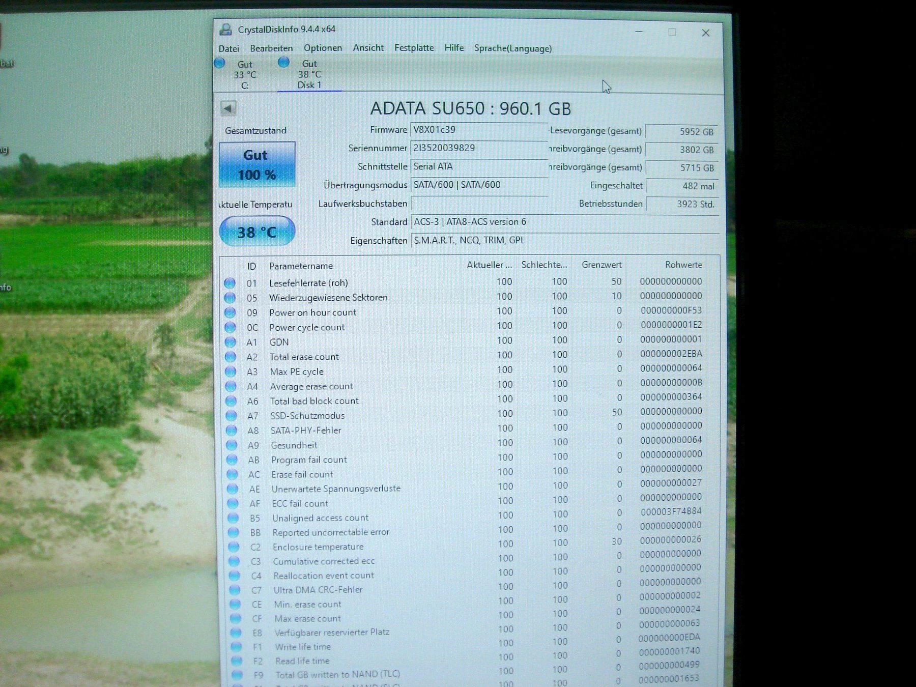The height and width of the screenshot is (687, 916).
Task: Click the Firmware field V8X01c39
Action: tap(479, 130)
